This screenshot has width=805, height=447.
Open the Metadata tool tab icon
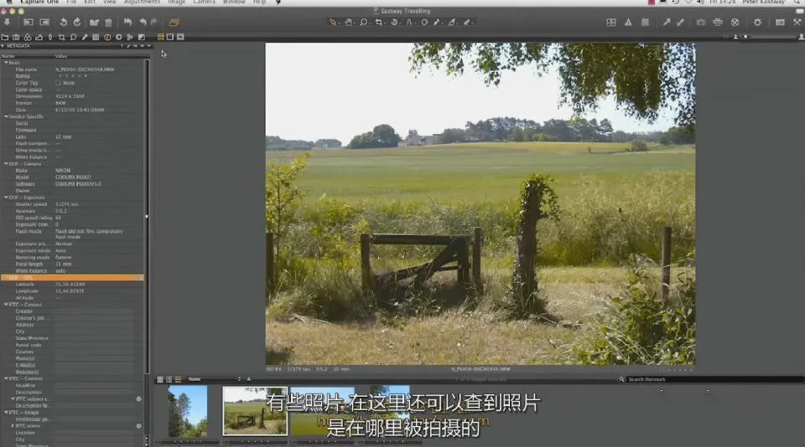(107, 38)
